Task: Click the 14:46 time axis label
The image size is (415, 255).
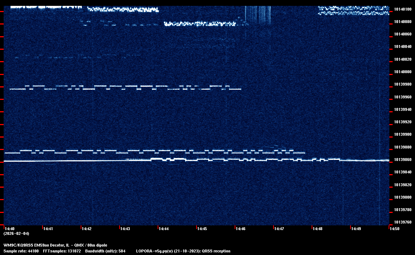Action: click(240, 229)
